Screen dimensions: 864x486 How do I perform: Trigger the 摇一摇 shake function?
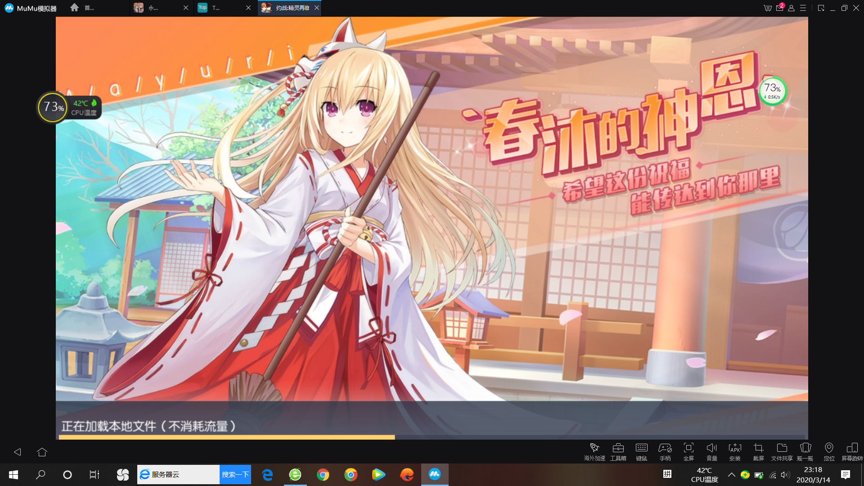tap(805, 452)
